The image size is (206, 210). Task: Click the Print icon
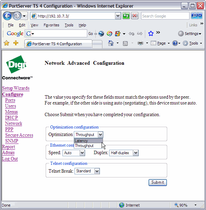[x=140, y=43]
